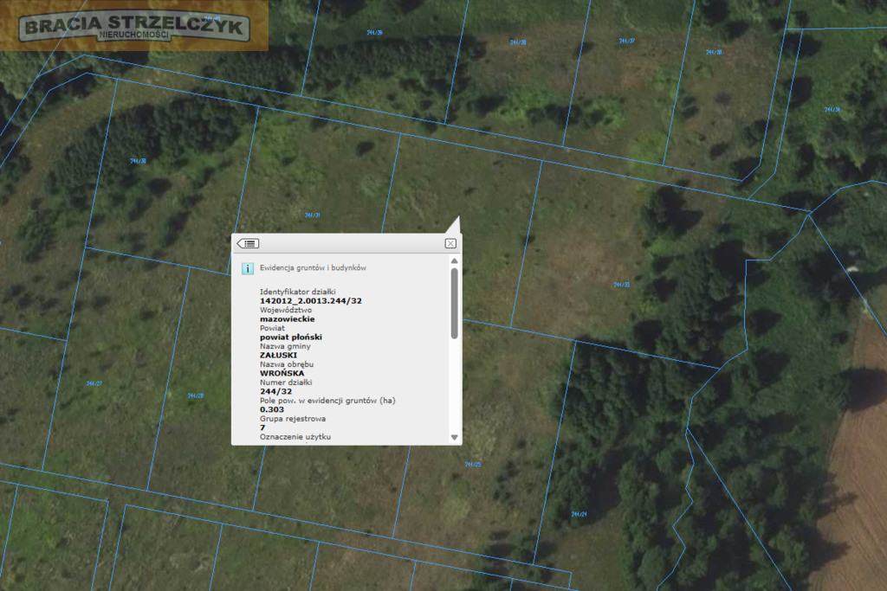The height and width of the screenshot is (591, 887).
Task: Click the area value 0.303
Action: 271,409
